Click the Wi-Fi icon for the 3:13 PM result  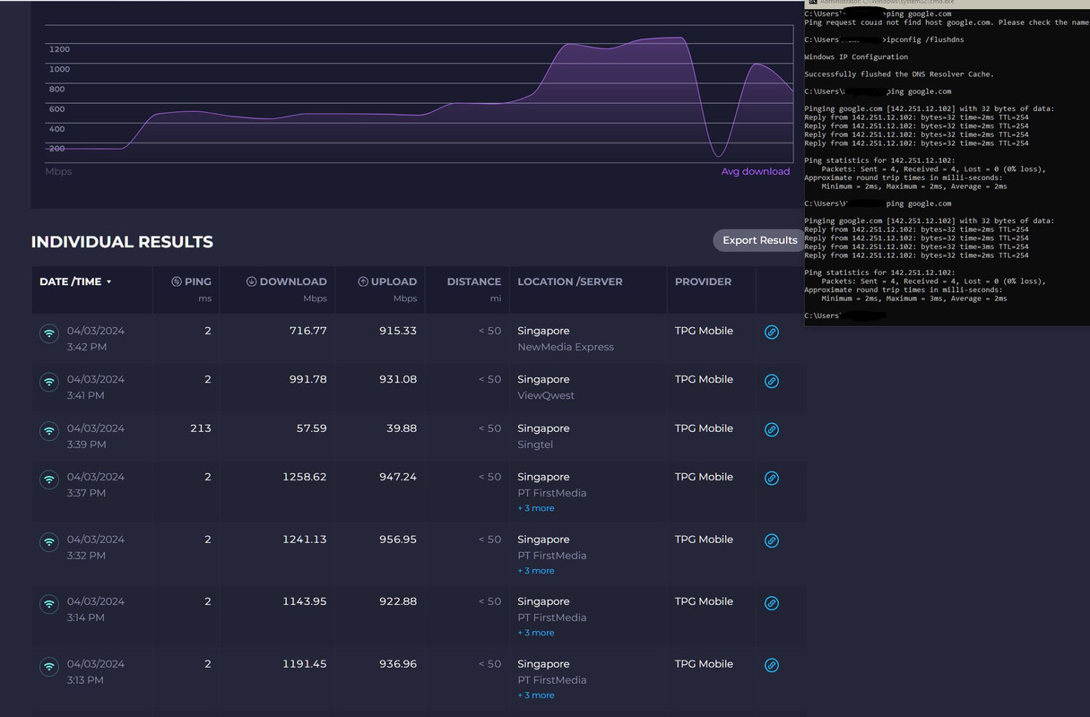pos(49,667)
